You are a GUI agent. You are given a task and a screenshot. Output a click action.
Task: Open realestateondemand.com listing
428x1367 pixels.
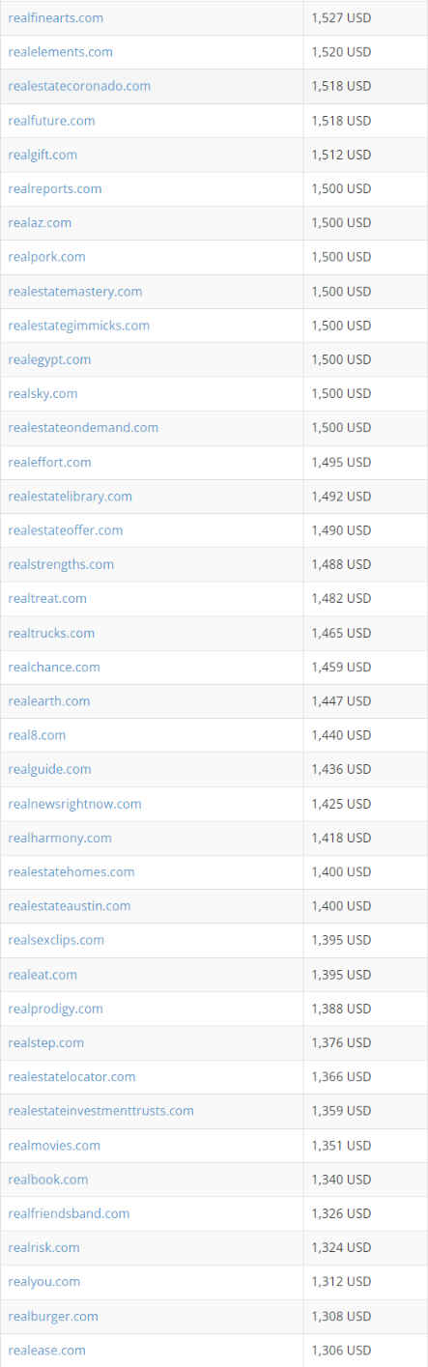click(x=83, y=428)
